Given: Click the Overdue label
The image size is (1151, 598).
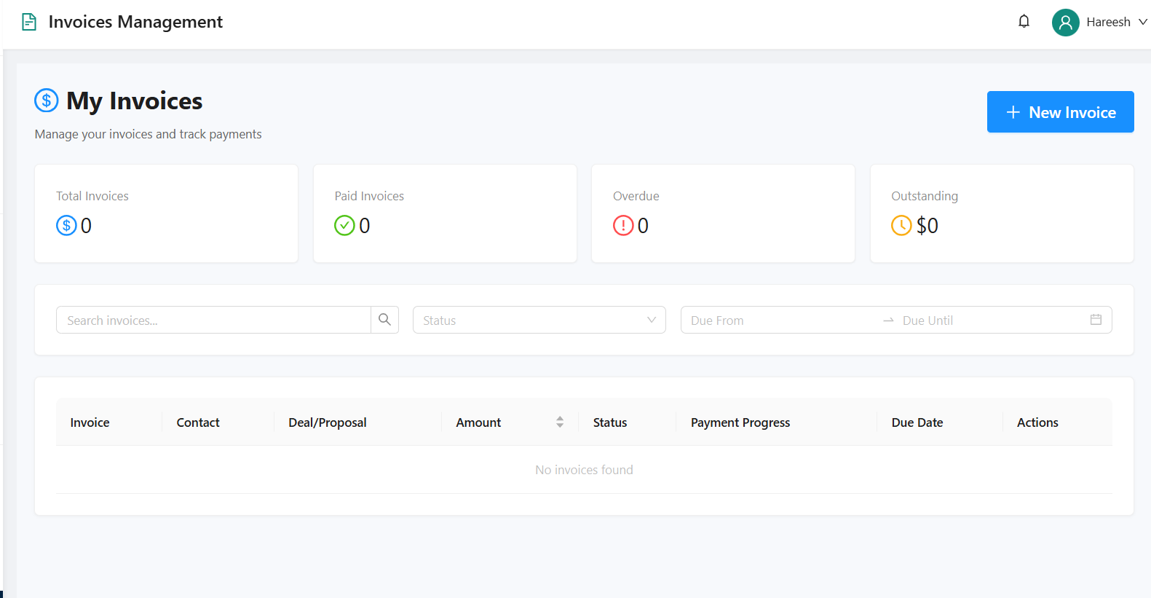Looking at the screenshot, I should 636,196.
